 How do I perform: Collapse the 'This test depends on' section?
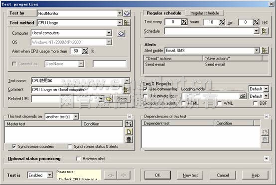[x=130, y=117]
